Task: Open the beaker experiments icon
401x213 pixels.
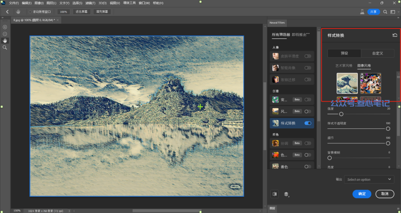Action: click(x=362, y=12)
